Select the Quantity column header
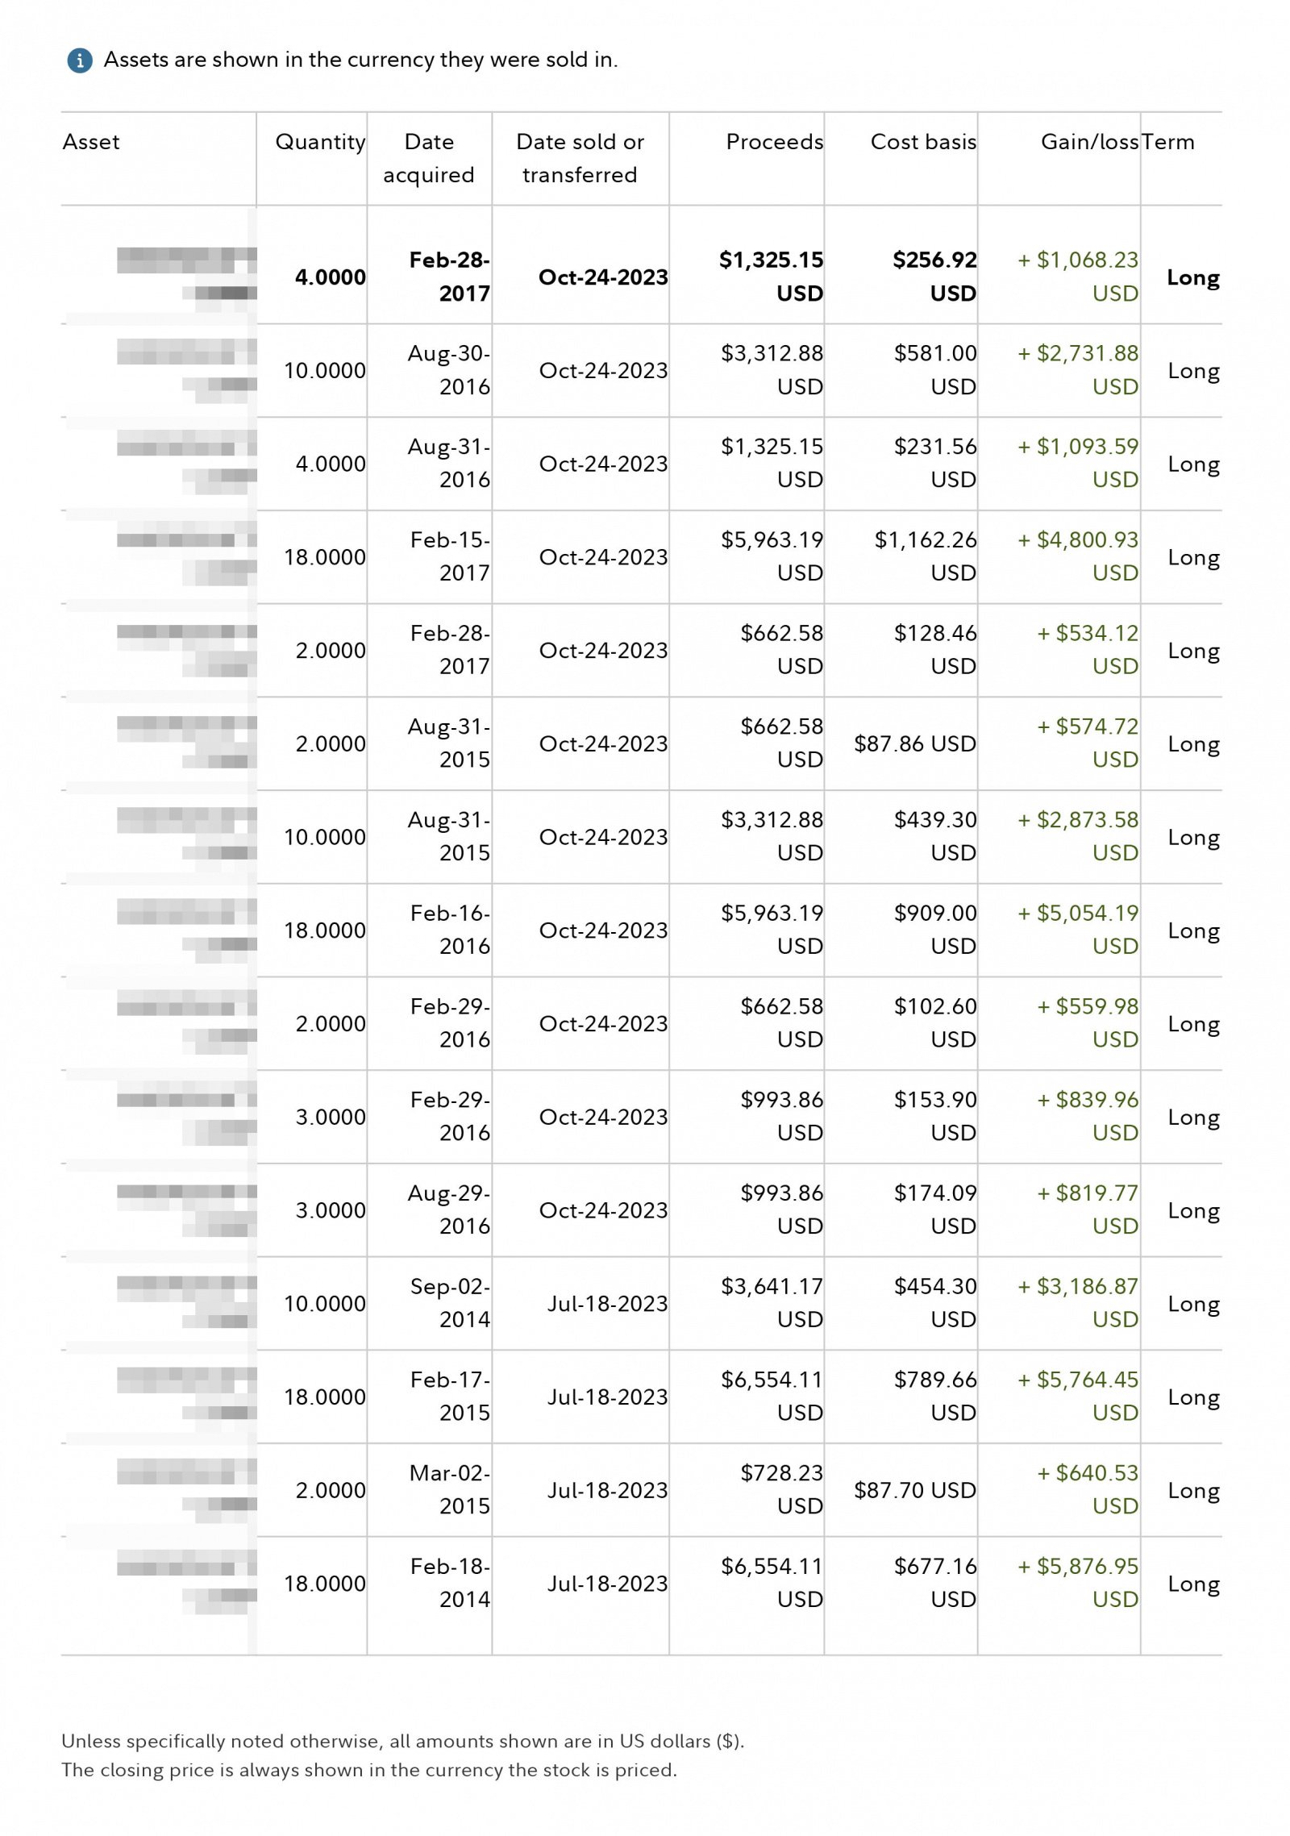 [320, 142]
